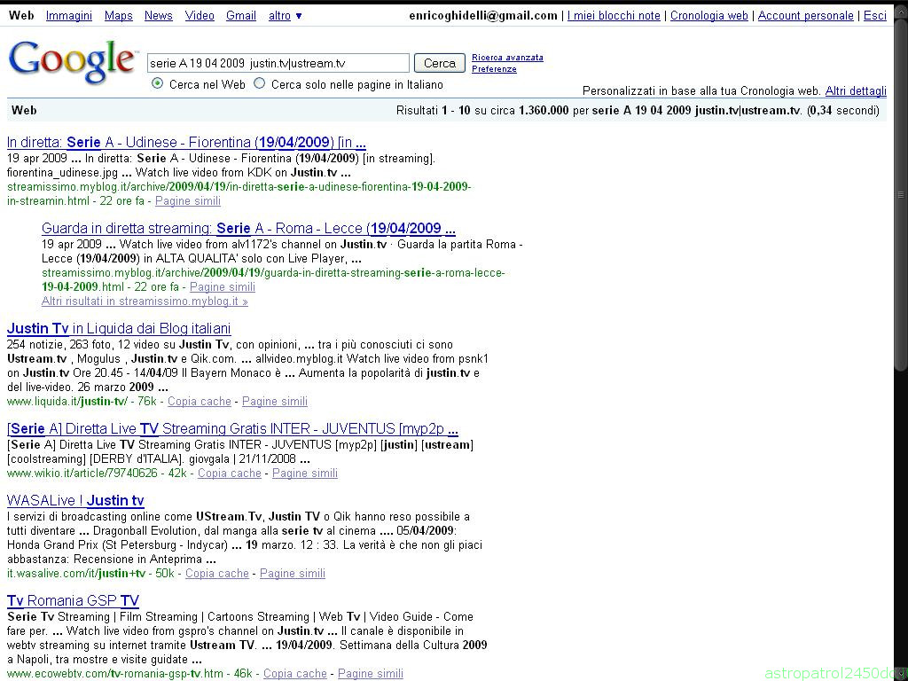The height and width of the screenshot is (681, 908).
Task: Click the www.liquida.it/justin-tv/ URL text
Action: coord(67,402)
